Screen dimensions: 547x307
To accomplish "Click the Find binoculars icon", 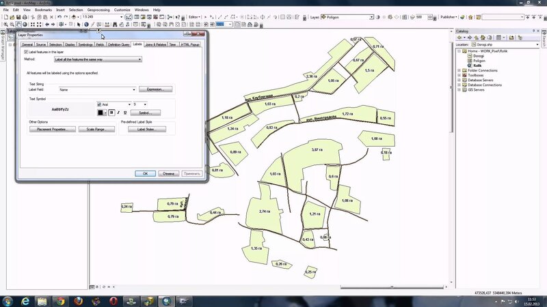I will click(x=115, y=25).
